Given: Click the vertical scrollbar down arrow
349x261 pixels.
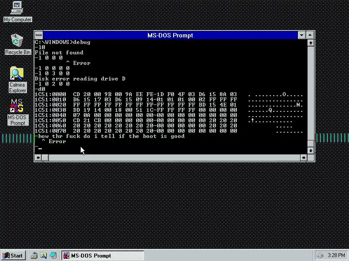Looking at the screenshot, I should [311, 151].
